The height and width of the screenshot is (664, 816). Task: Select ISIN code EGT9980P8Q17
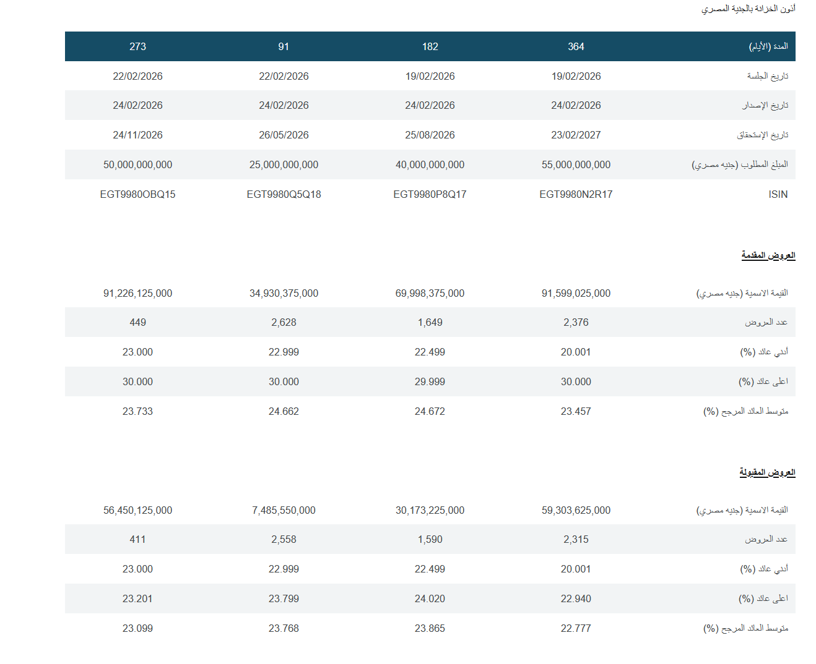[x=430, y=194]
